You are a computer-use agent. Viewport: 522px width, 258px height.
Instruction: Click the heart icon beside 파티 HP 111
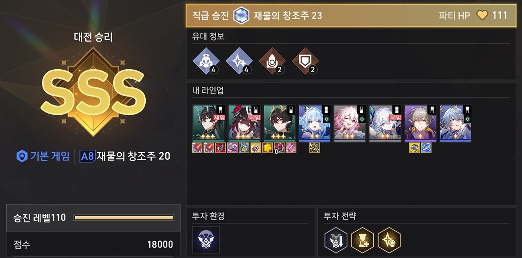tap(482, 16)
